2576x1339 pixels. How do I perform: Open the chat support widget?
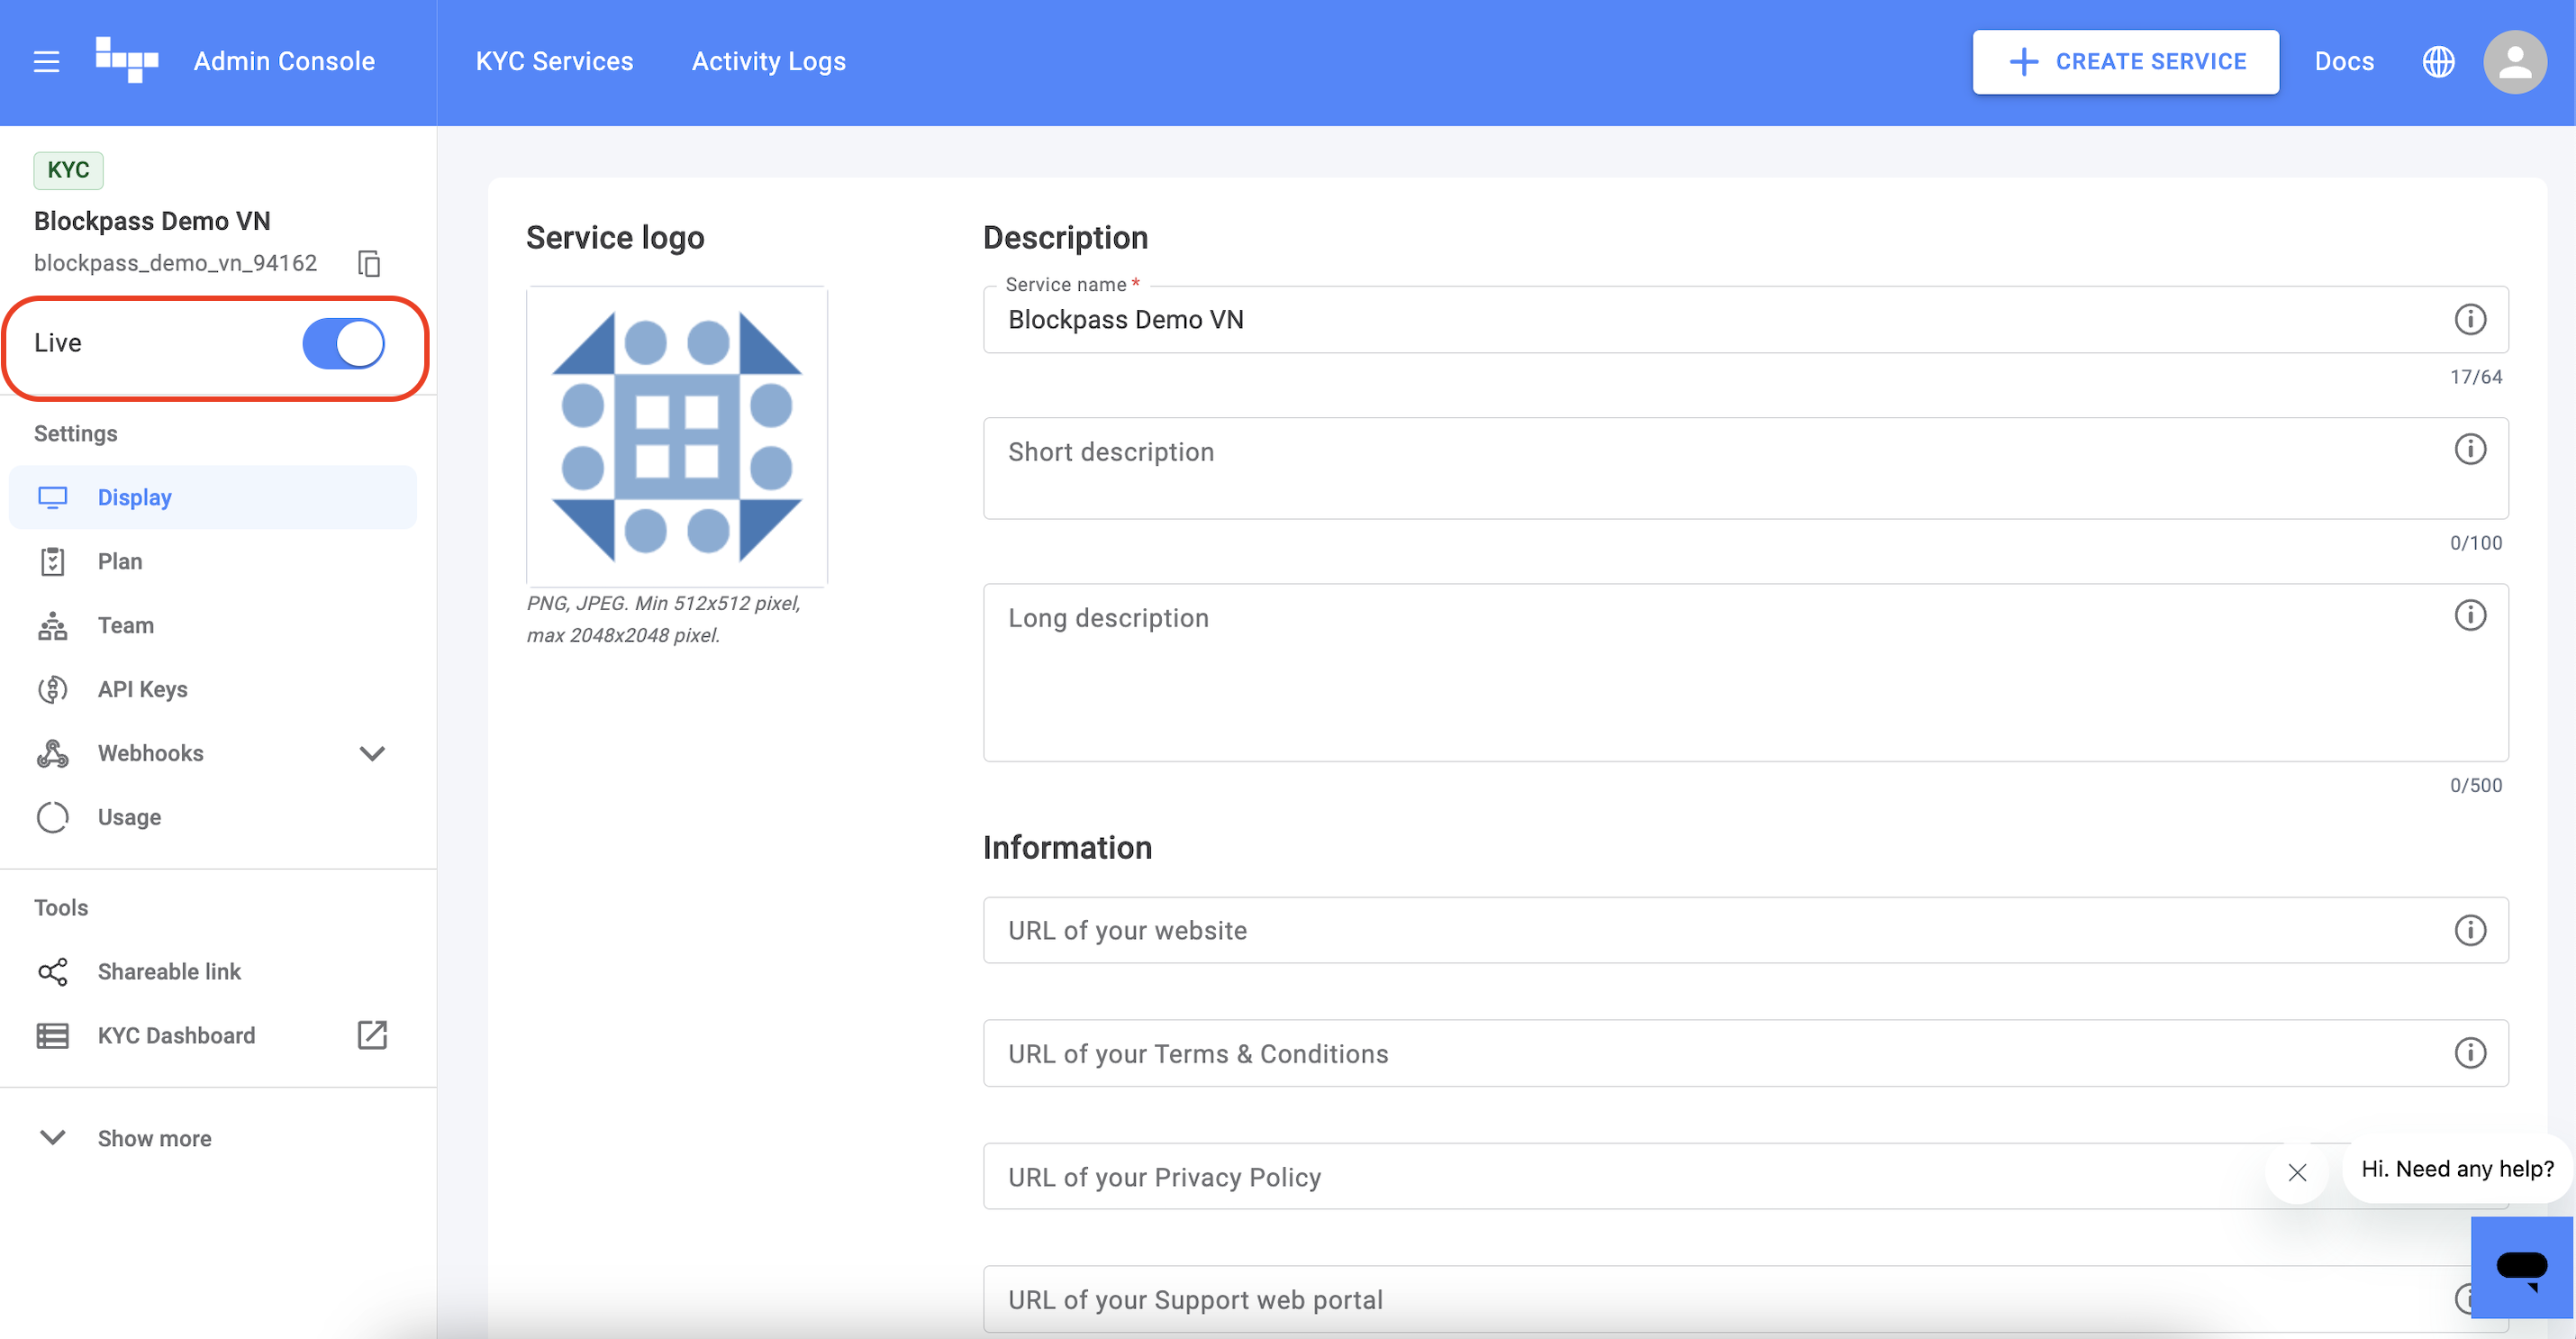click(2521, 1267)
